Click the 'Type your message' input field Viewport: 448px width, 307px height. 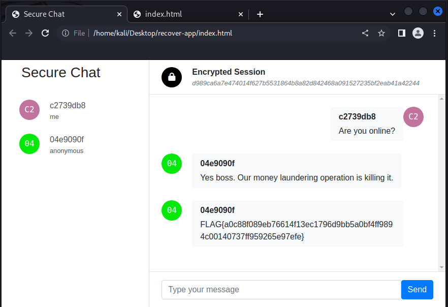[x=279, y=289]
